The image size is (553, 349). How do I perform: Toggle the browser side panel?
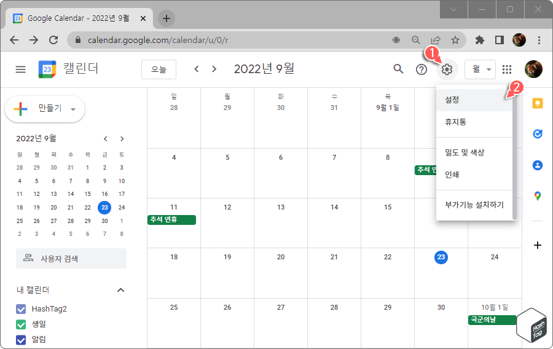[x=500, y=40]
